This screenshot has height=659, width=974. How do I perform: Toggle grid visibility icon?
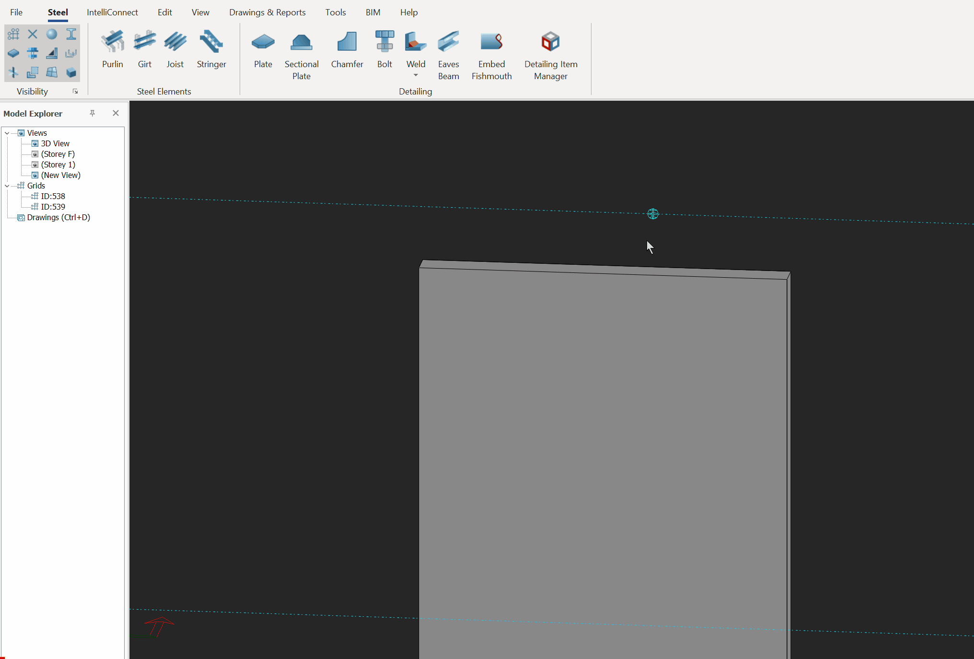click(x=13, y=34)
